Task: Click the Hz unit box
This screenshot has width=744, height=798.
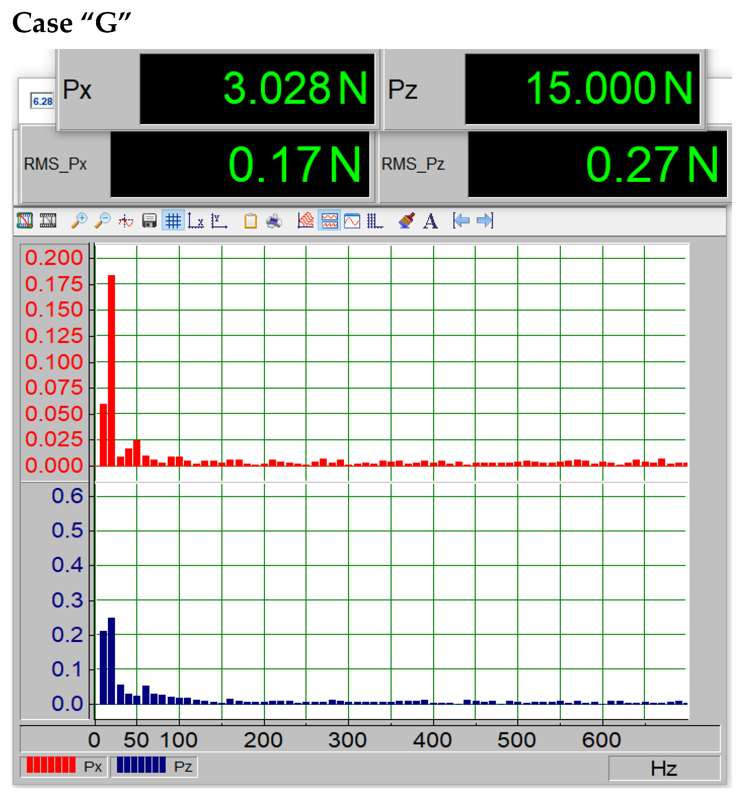Action: coord(664,768)
